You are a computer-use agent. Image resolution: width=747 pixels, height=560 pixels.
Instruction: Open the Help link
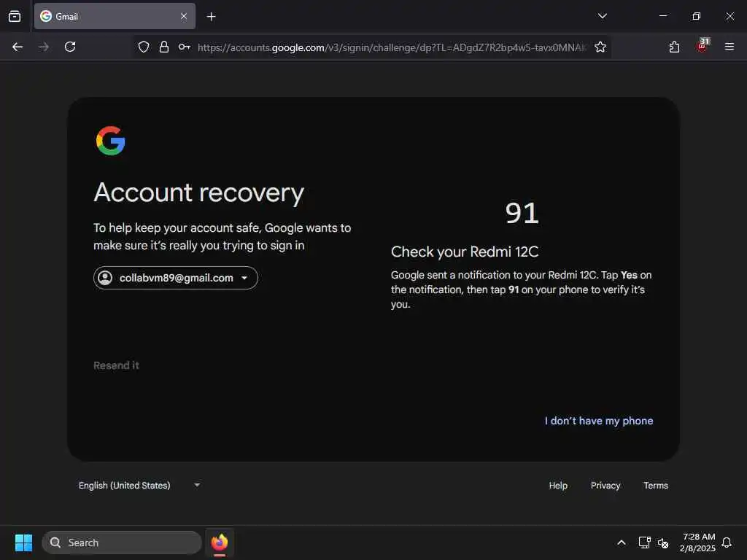click(x=558, y=485)
